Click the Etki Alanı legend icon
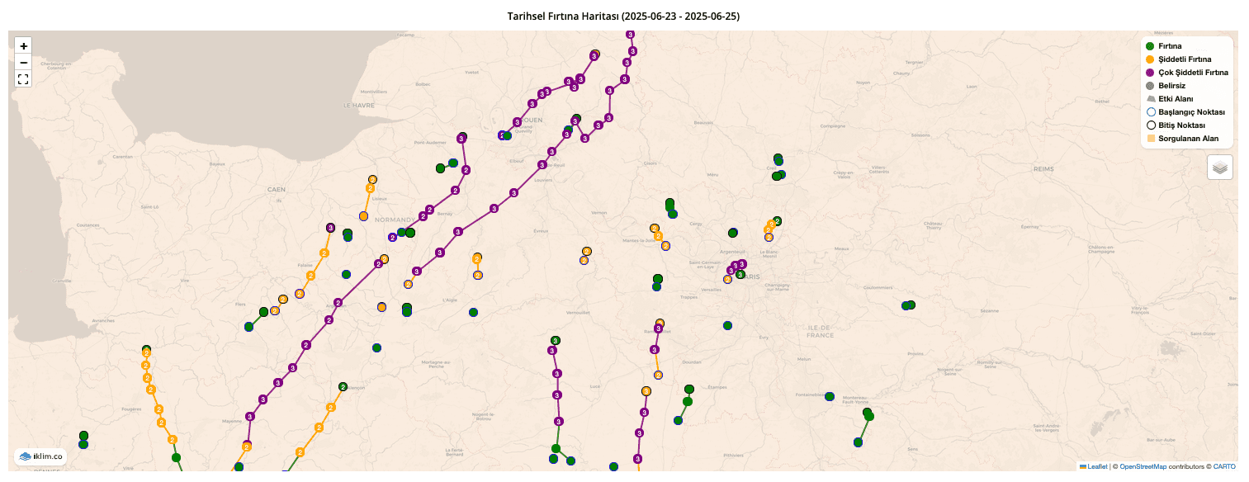The width and height of the screenshot is (1249, 482). point(1150,99)
